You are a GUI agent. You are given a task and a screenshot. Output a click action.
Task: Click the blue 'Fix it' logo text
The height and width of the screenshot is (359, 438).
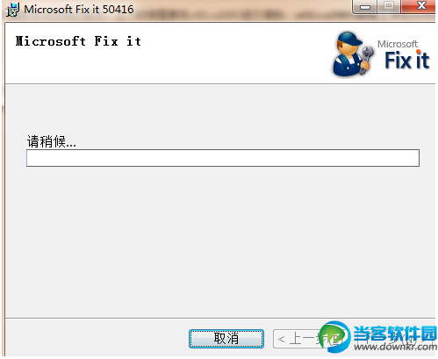tap(407, 60)
